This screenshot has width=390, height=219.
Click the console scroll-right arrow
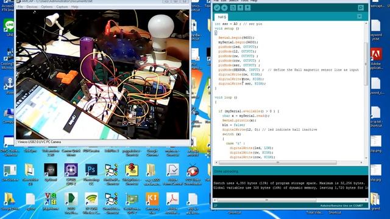[x=366, y=200]
